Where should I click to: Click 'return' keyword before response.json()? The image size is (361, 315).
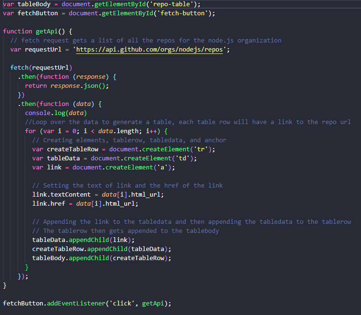[36, 86]
